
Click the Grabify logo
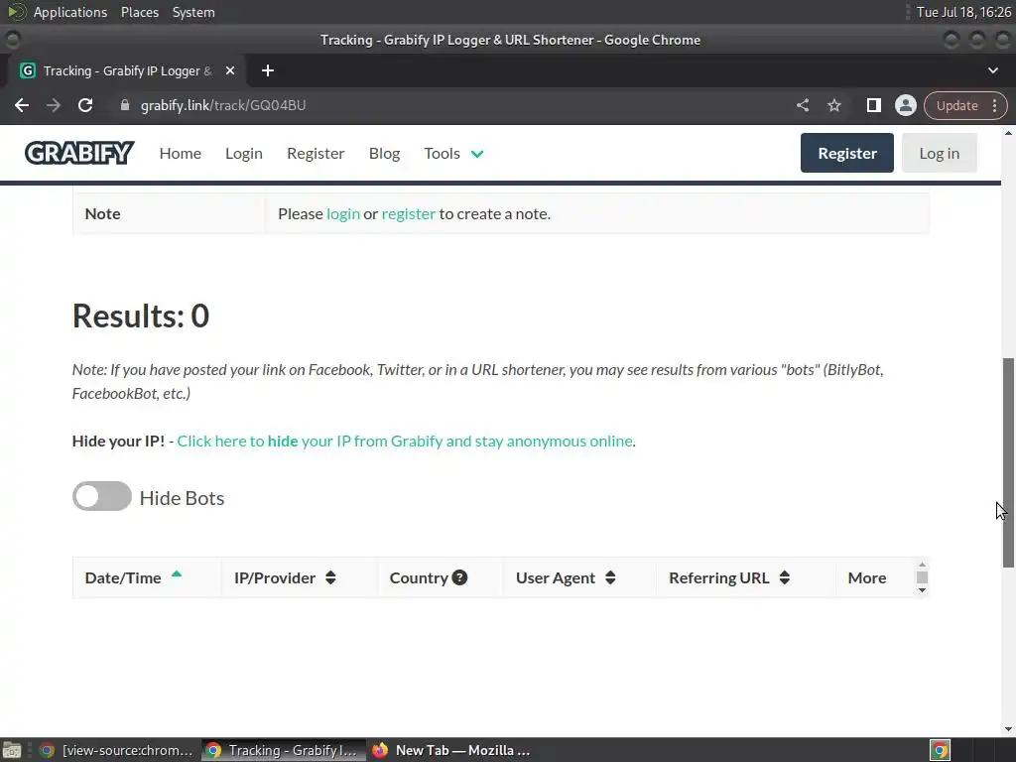79,153
